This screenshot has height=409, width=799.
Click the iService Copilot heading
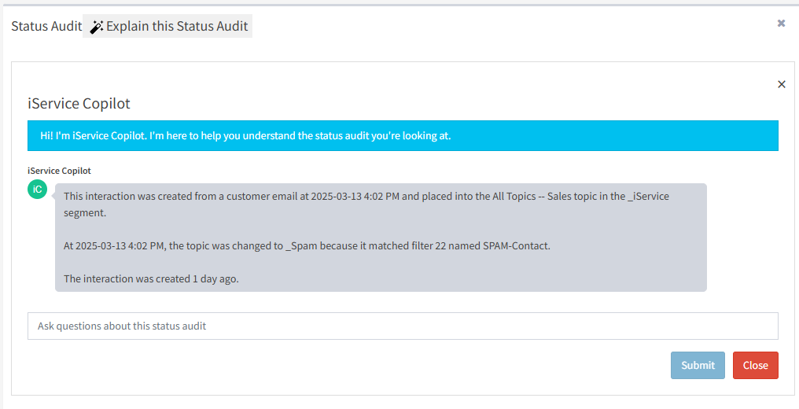point(79,103)
